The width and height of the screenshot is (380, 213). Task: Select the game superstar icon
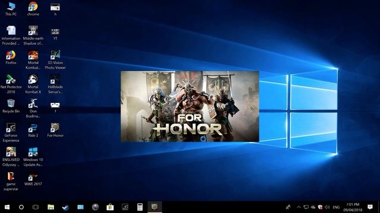11,181
